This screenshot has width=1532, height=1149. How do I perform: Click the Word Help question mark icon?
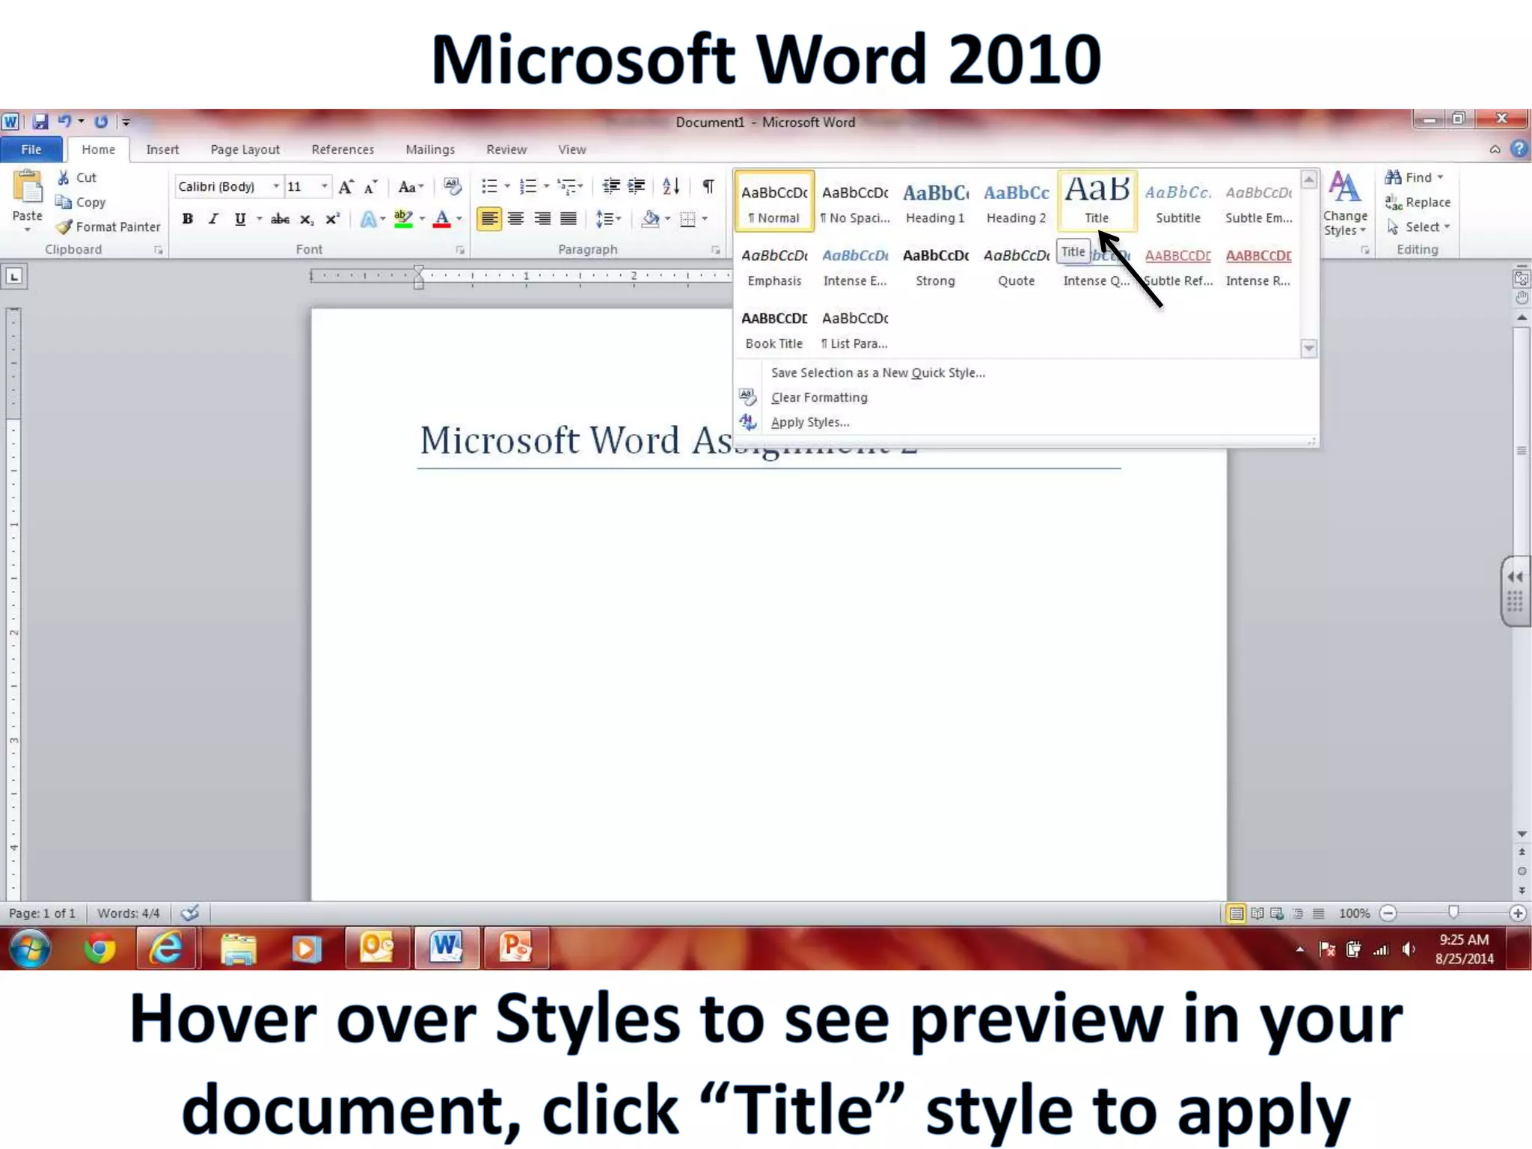[1519, 149]
